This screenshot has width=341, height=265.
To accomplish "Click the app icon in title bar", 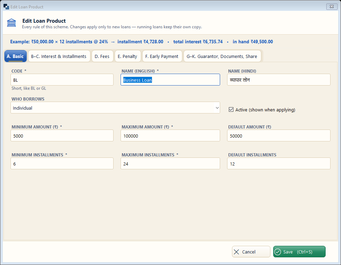I will pos(6,7).
